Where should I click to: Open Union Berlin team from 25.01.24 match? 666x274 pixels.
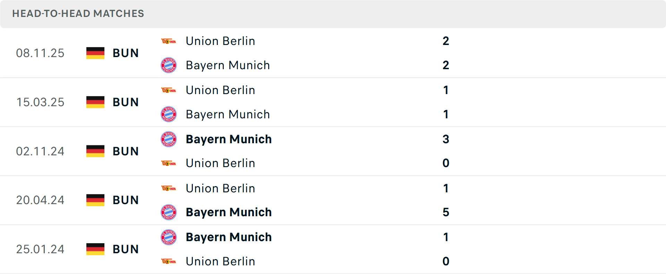(220, 261)
